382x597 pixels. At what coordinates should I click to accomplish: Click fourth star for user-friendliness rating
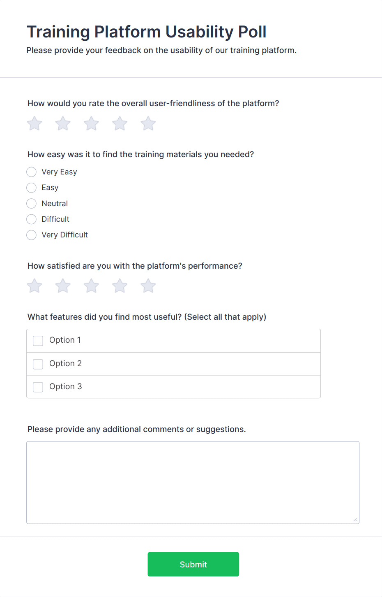tap(120, 123)
